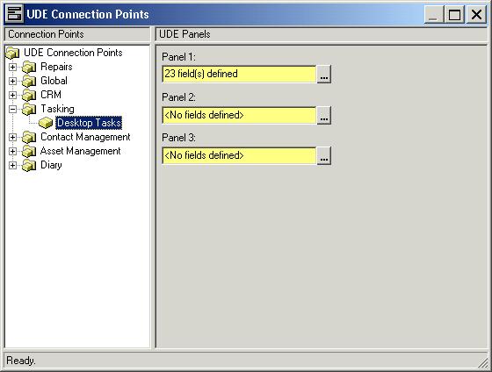492x372 pixels.
Task: Click the Tasking folder icon
Action: pyautogui.click(x=29, y=109)
